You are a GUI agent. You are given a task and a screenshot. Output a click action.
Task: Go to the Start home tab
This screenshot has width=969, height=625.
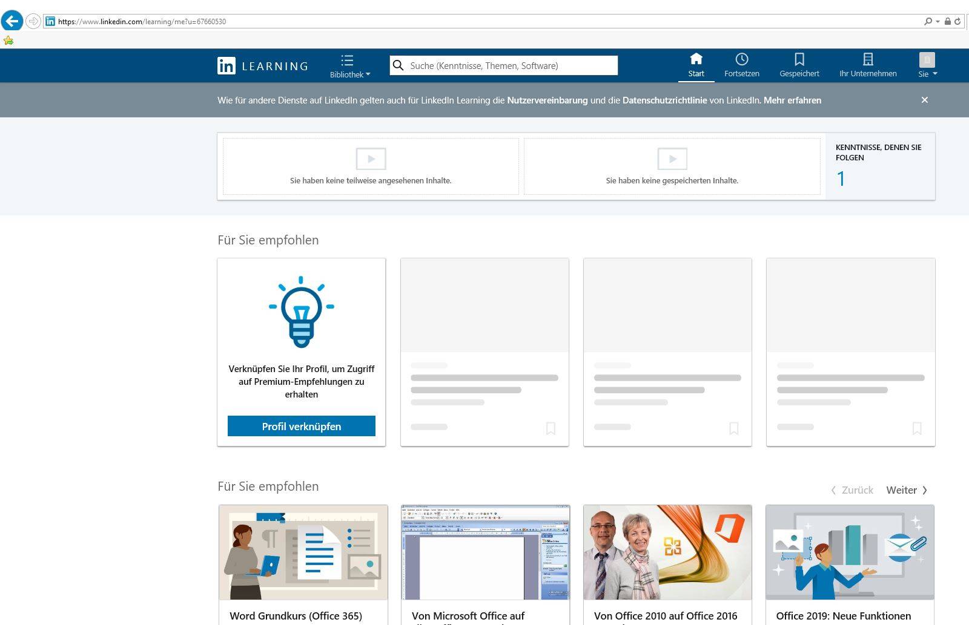tap(696, 65)
